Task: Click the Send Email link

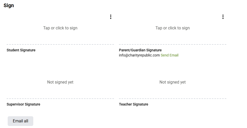Action: (x=169, y=55)
